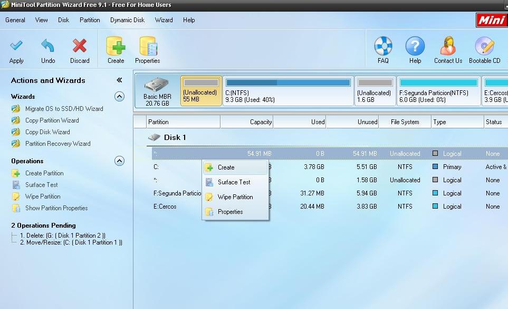Image resolution: width=508 pixels, height=309 pixels.
Task: Sort by the Capacity column header
Action: (246, 122)
